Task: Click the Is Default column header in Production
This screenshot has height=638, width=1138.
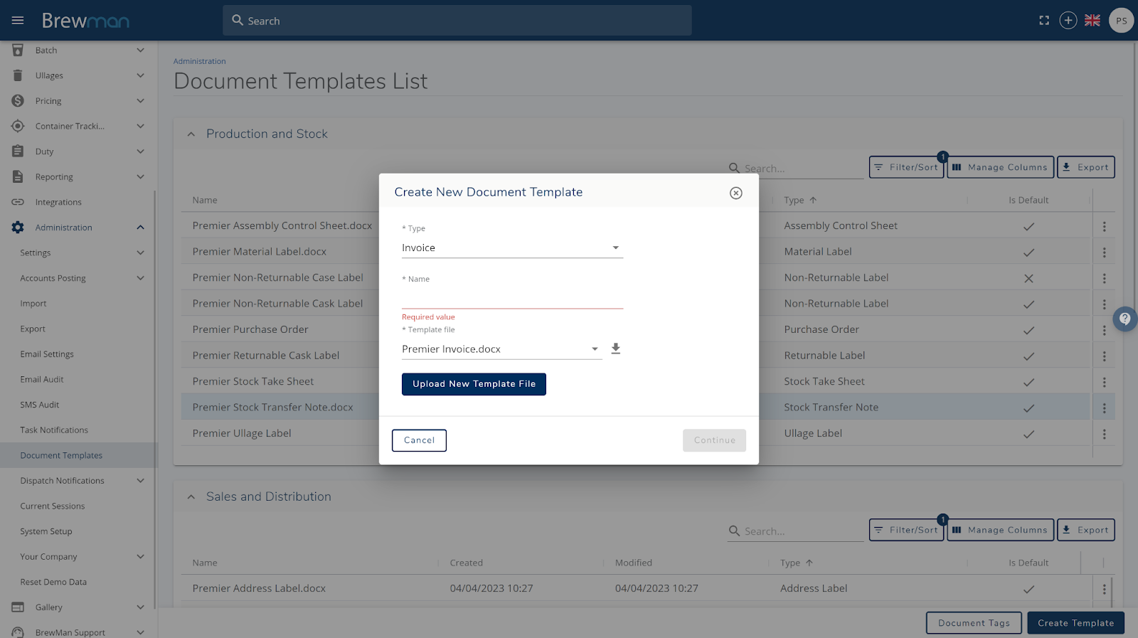Action: pyautogui.click(x=1028, y=200)
